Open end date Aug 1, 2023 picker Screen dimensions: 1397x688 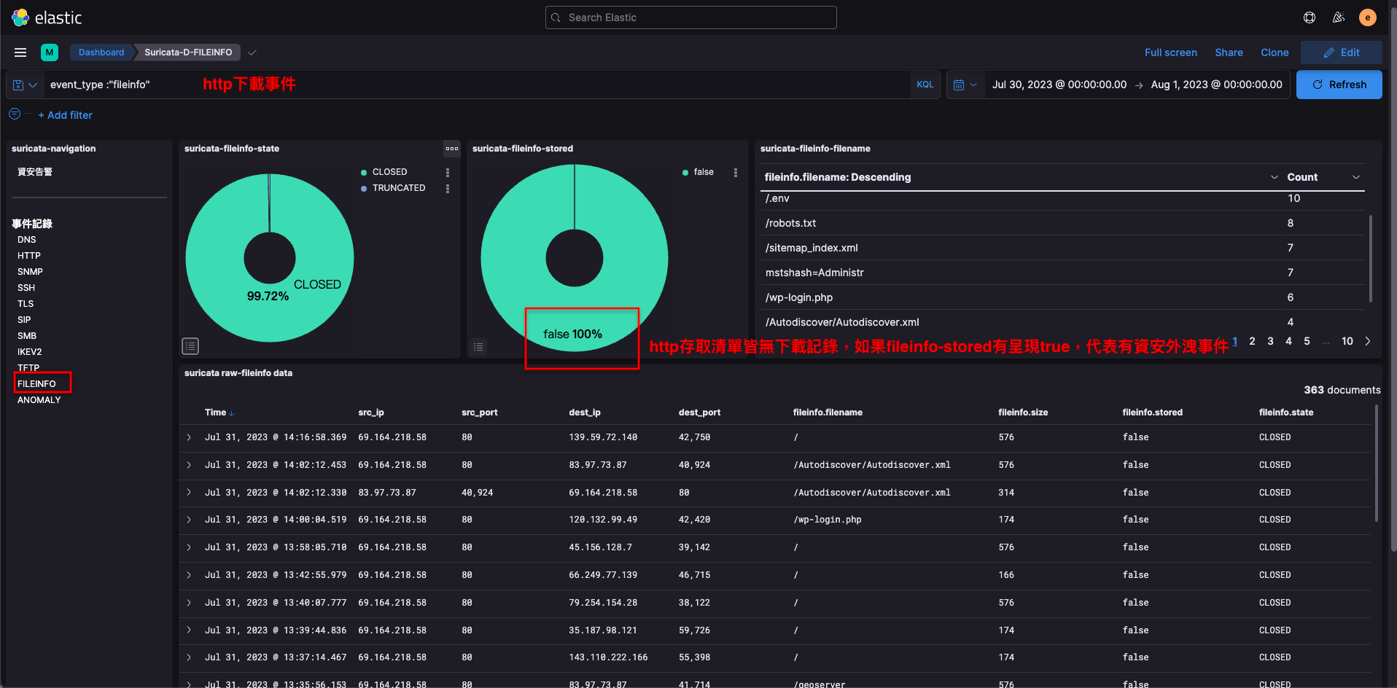click(1217, 85)
